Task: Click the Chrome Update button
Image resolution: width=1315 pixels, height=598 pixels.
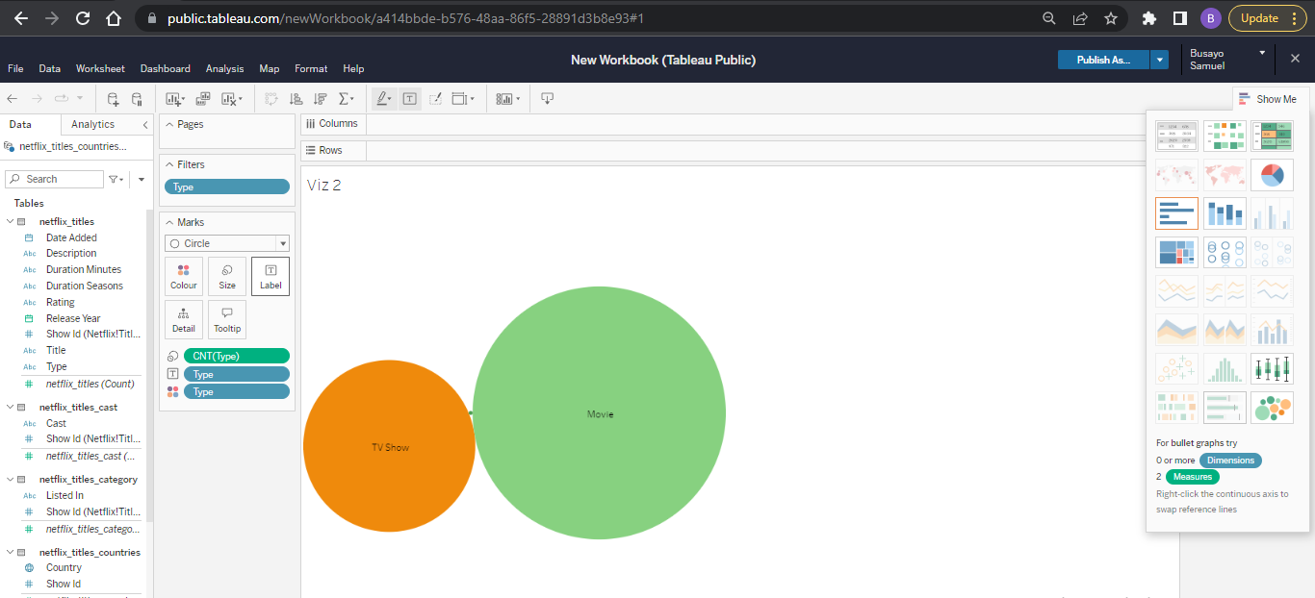Action: pyautogui.click(x=1267, y=18)
